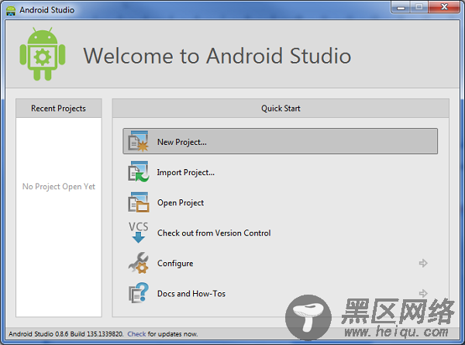Click the Docs question mark icon

138,293
